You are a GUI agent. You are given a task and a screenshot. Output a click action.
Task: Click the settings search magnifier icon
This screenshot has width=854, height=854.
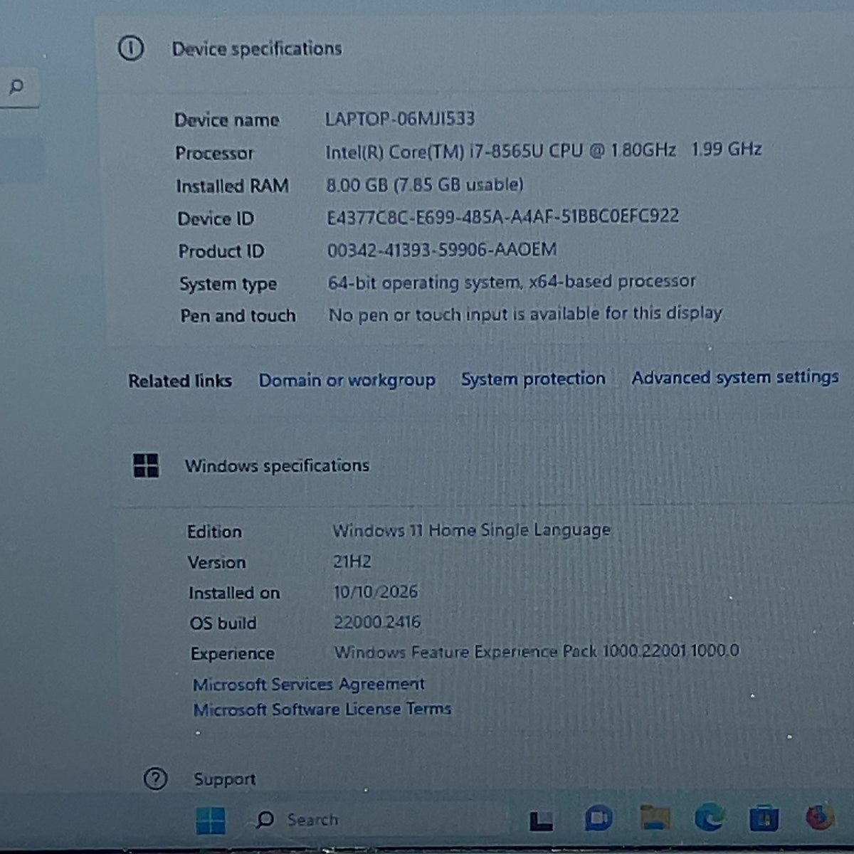pyautogui.click(x=16, y=87)
